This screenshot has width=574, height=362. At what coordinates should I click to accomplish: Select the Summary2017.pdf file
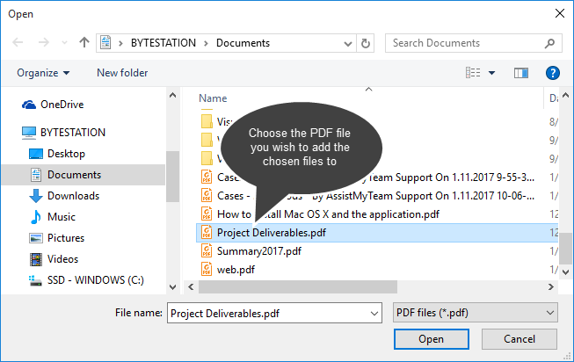(258, 251)
